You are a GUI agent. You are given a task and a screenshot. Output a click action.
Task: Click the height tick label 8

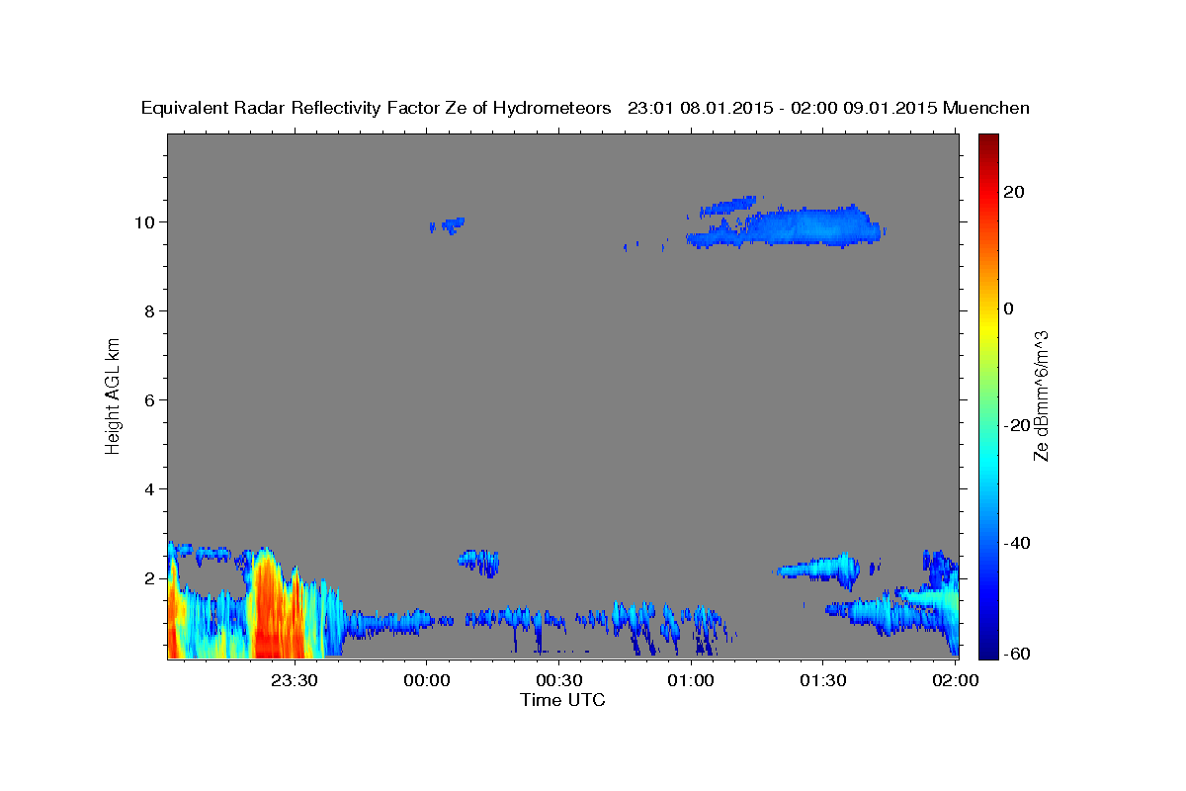pos(150,311)
